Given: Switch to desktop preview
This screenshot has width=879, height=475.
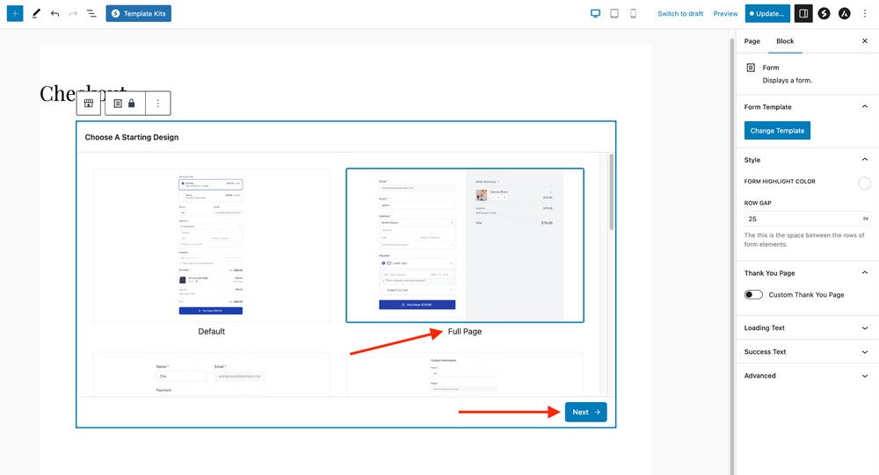Looking at the screenshot, I should coord(595,13).
